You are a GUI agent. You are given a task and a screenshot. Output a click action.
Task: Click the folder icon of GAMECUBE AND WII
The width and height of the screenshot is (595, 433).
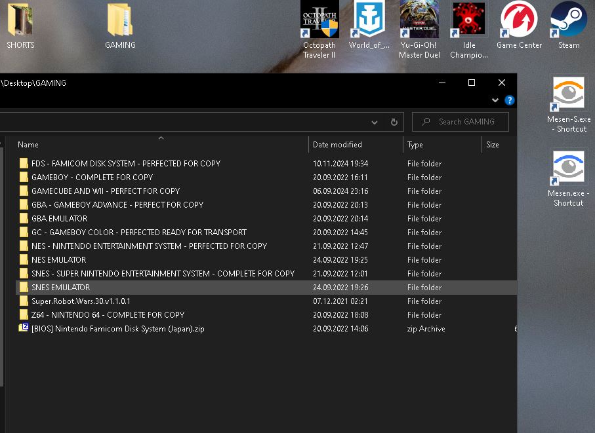(24, 191)
